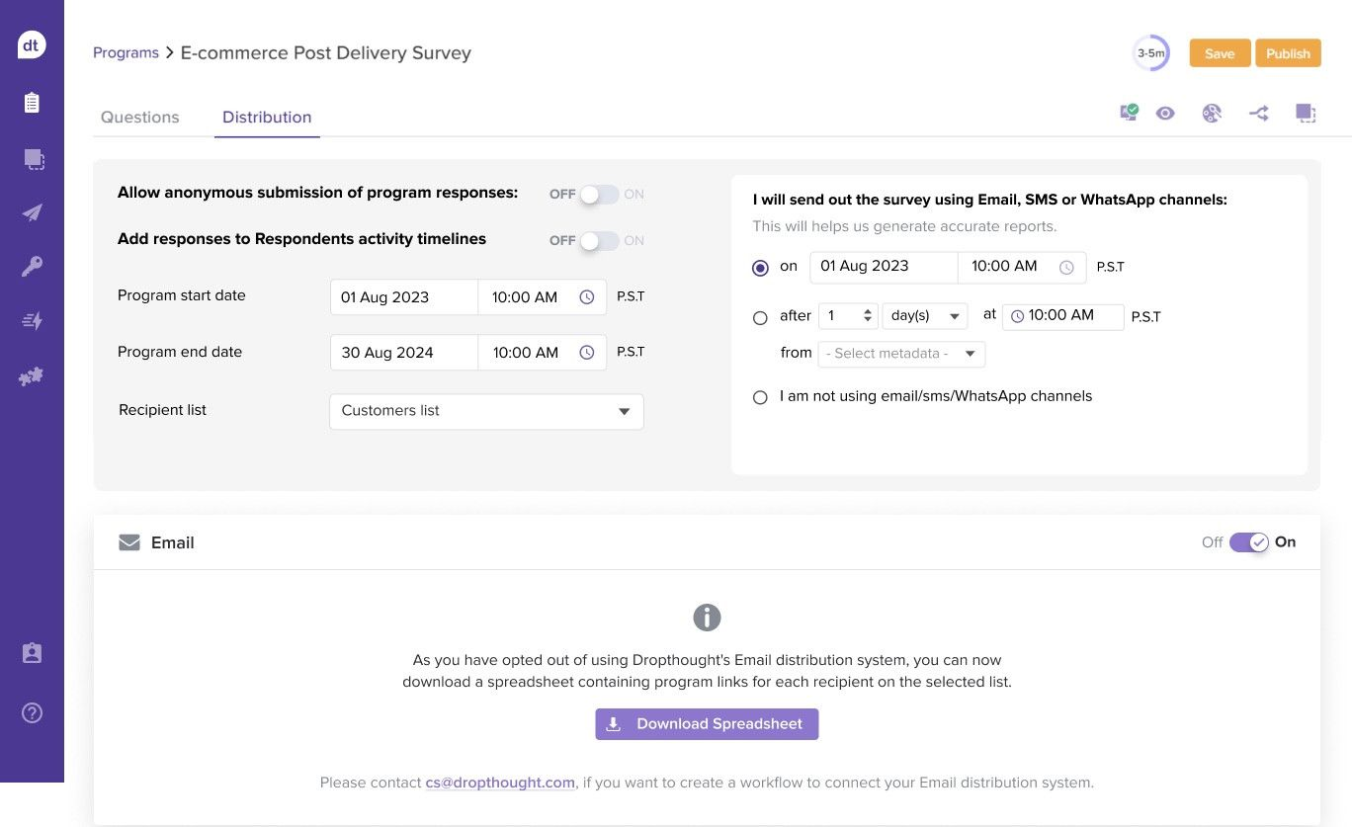The image size is (1352, 827).
Task: Click the clipboard icon in left sidebar
Action: click(x=32, y=103)
